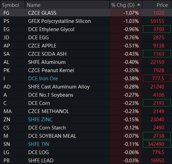Click the Price column header

[162, 5]
